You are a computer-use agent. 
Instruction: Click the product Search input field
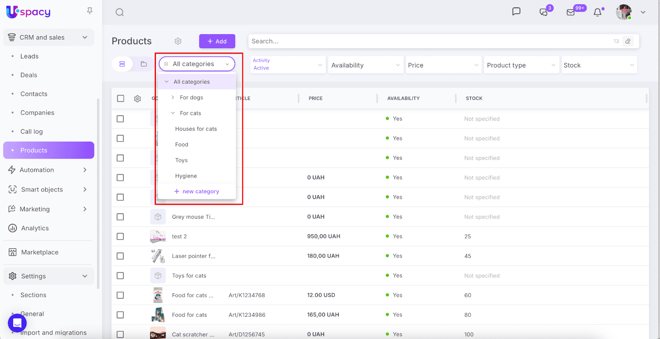pyautogui.click(x=429, y=41)
